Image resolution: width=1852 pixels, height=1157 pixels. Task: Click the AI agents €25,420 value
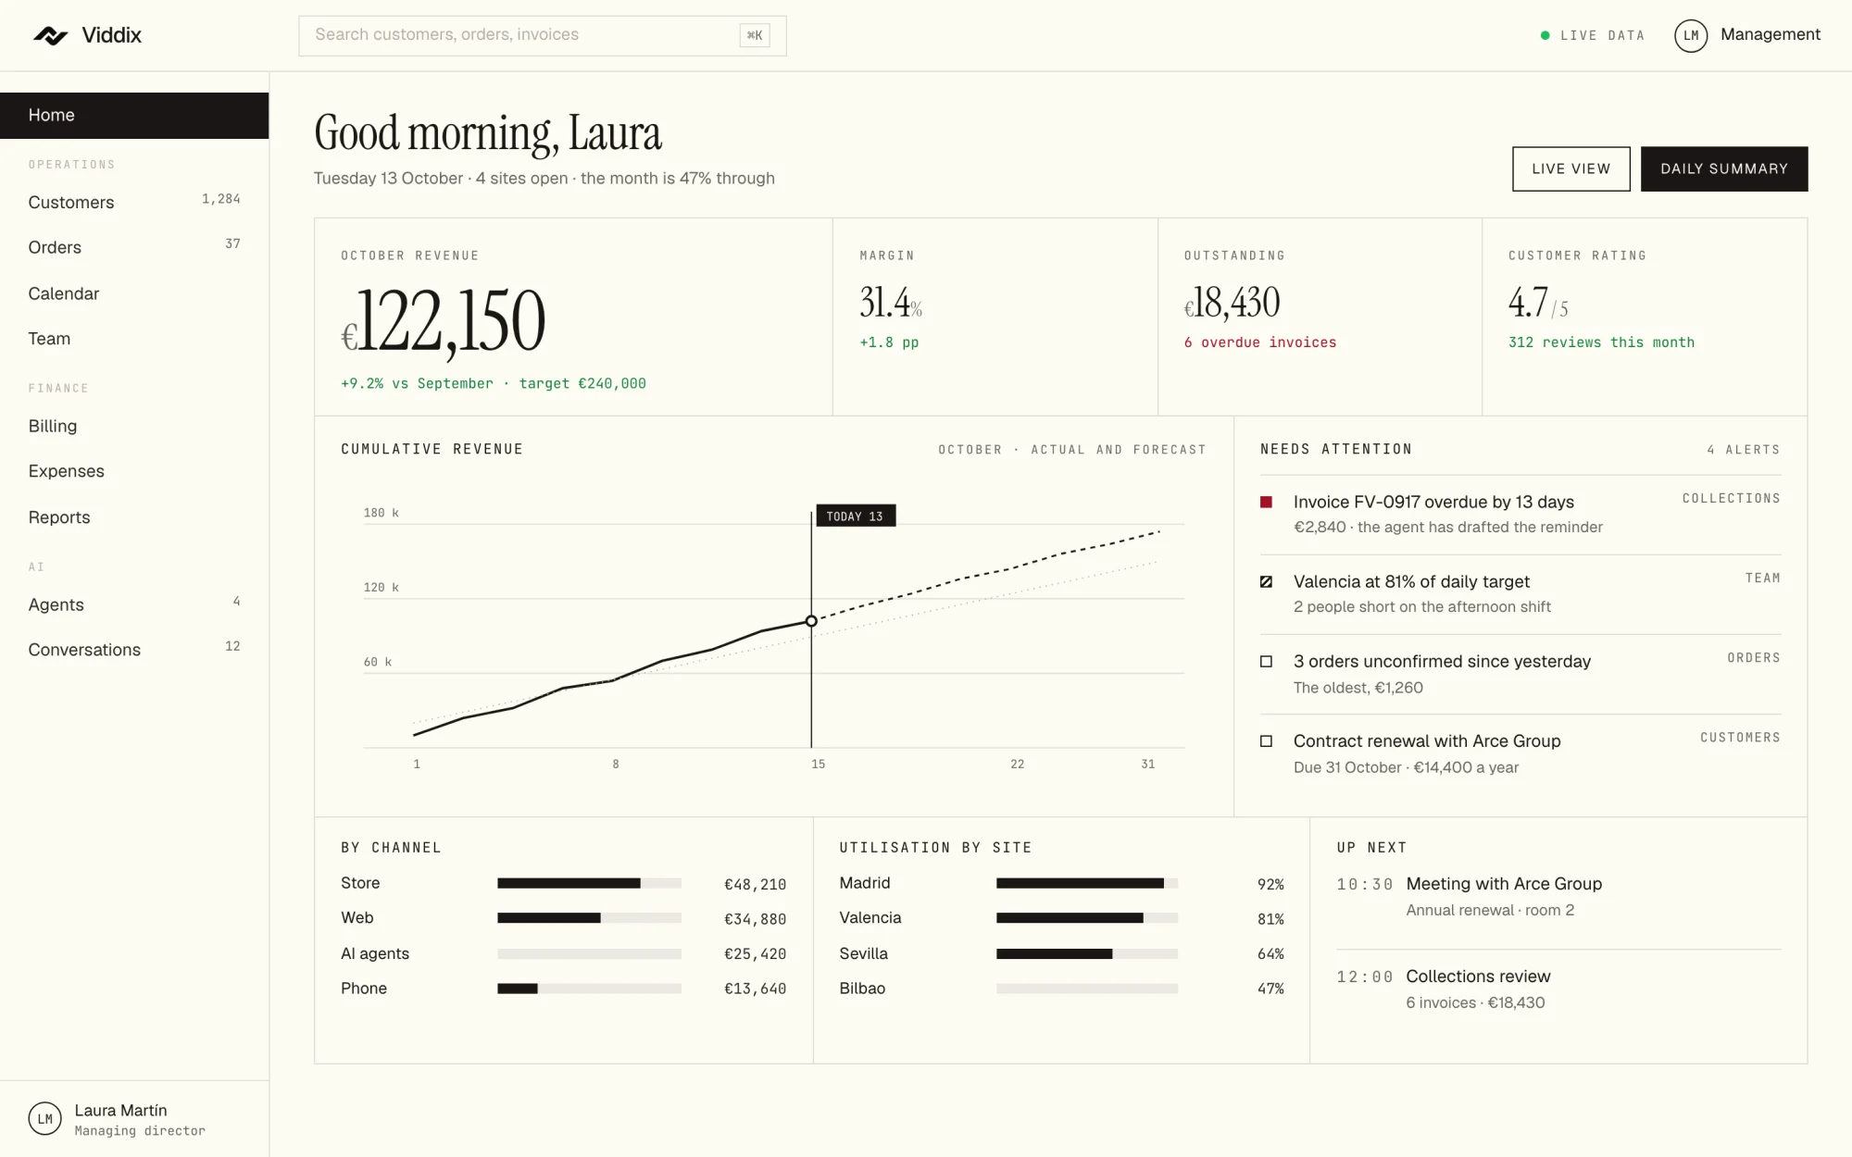[755, 954]
